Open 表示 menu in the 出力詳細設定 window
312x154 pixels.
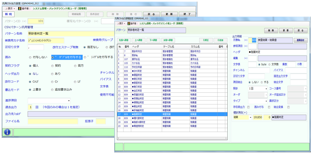(x=121, y=23)
